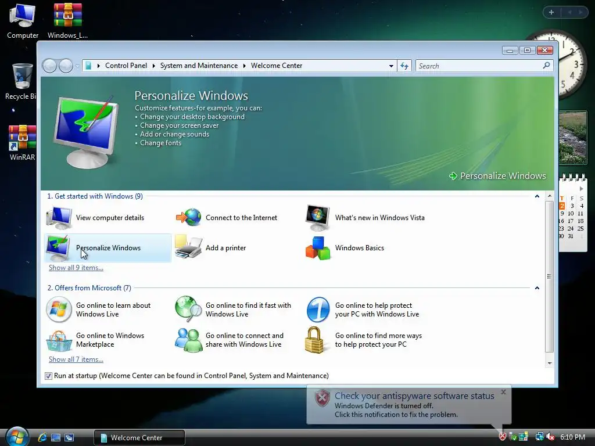Click the slideshow photo gadget
This screenshot has width=595, height=446.
tap(573, 137)
